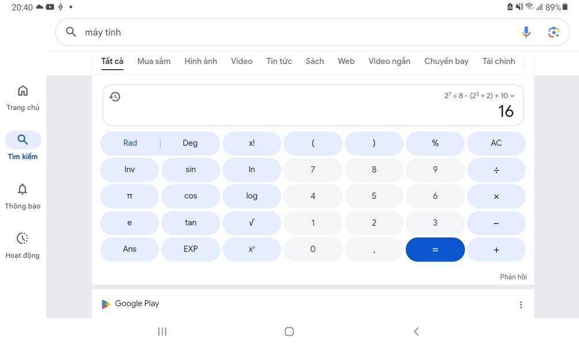Viewport: 579px width, 346px height.
Task: Tap the Android recent apps button
Action: [162, 331]
